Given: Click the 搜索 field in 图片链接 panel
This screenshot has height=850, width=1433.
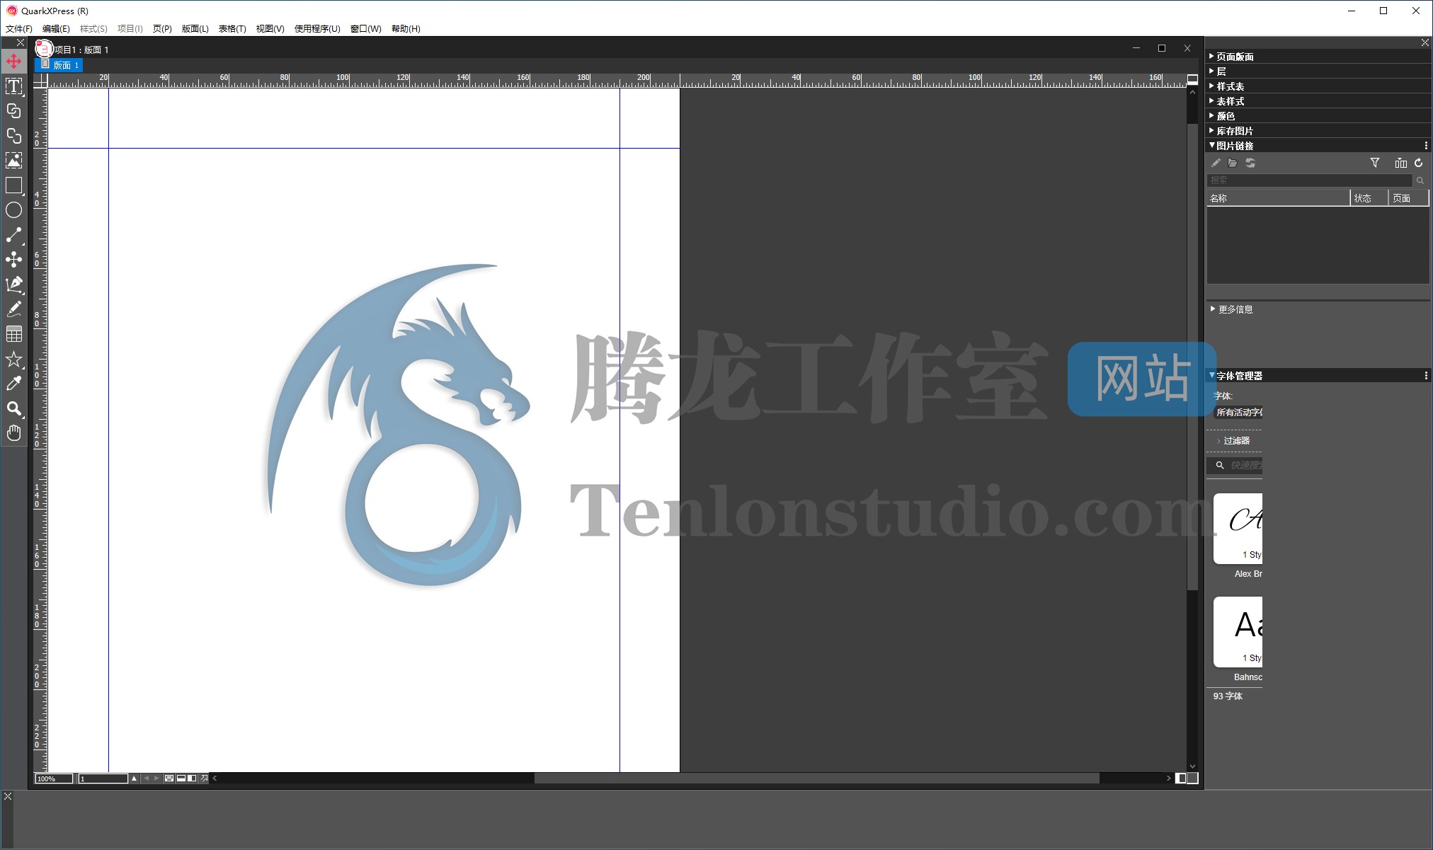Looking at the screenshot, I should pyautogui.click(x=1310, y=180).
